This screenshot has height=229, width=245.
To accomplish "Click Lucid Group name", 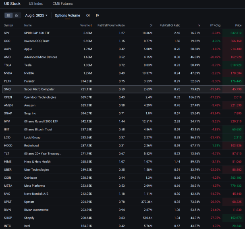I will point(32,138).
